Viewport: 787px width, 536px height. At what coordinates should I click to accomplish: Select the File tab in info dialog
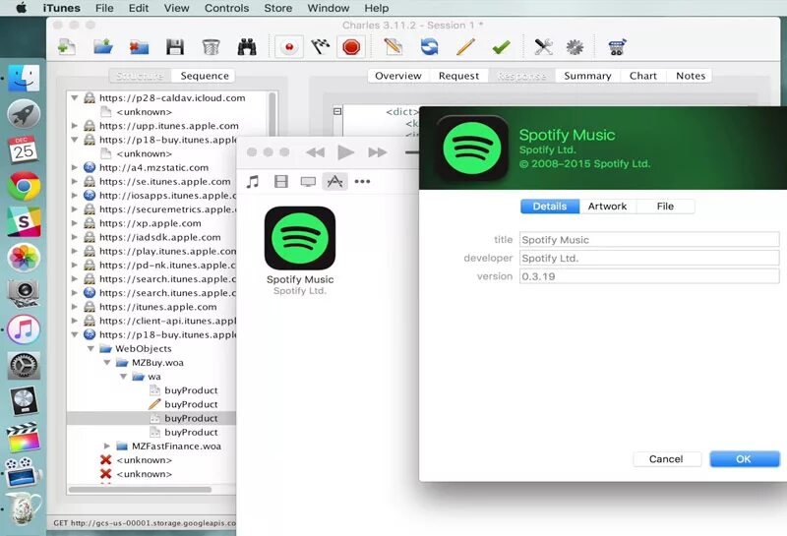point(665,207)
